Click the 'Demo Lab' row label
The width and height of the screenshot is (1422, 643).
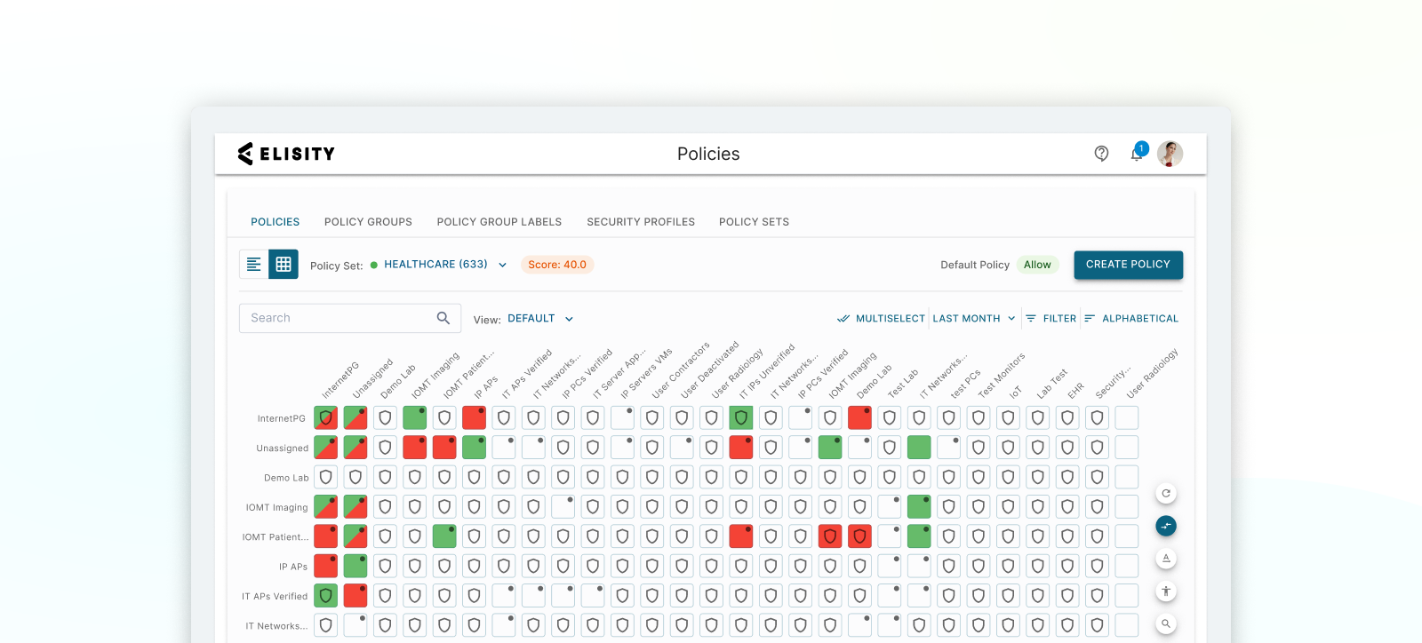click(286, 478)
